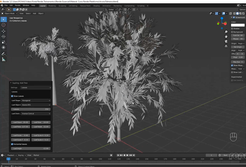The height and width of the screenshot is (167, 246).
Task: Open the Leaf Shape Hexagonal dropdown
Action: pyautogui.click(x=36, y=100)
